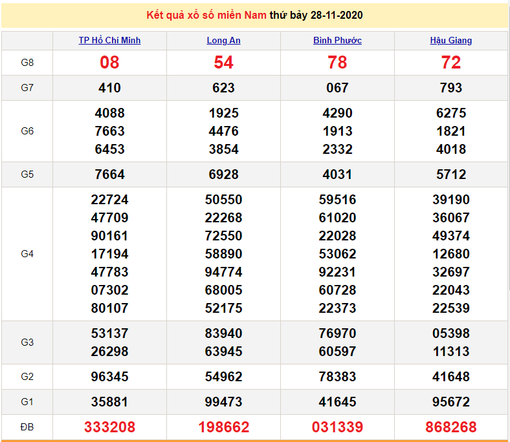Select the Hậu Giang link

[x=451, y=40]
